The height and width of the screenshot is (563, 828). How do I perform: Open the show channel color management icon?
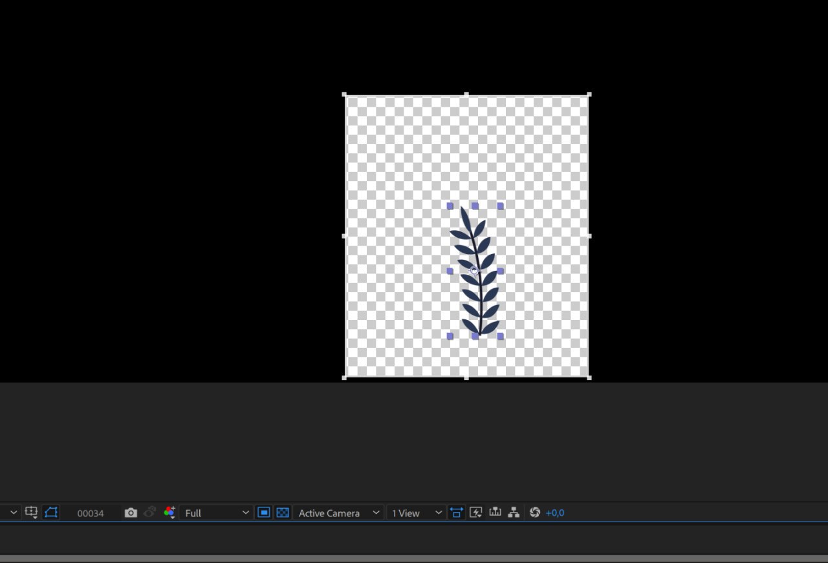(169, 513)
